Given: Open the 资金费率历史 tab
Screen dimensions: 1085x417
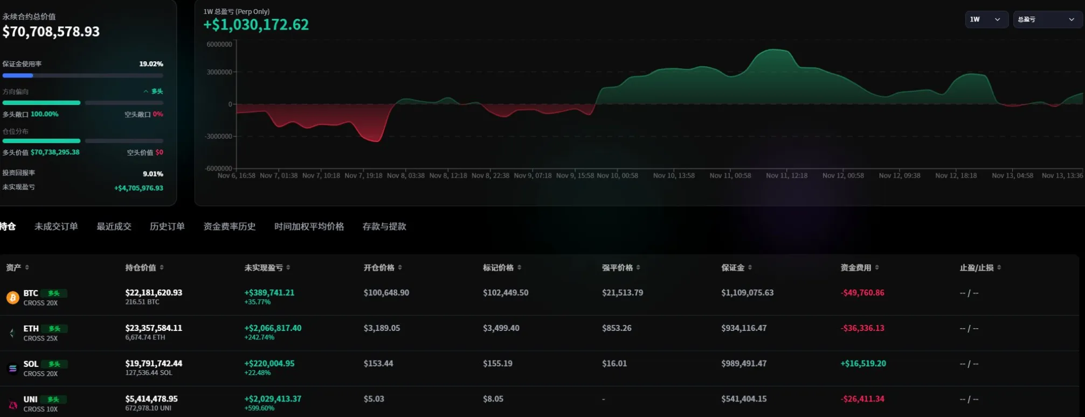Looking at the screenshot, I should pyautogui.click(x=229, y=227).
